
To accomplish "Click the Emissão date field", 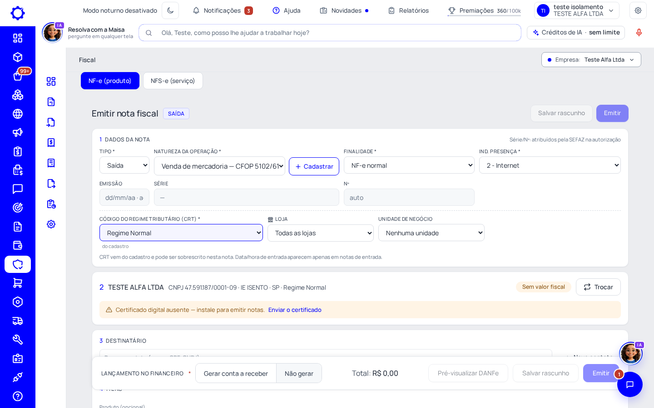I will click(124, 197).
